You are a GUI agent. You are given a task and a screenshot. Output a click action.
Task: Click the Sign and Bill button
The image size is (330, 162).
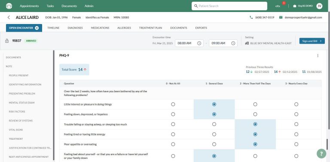[x=312, y=41]
